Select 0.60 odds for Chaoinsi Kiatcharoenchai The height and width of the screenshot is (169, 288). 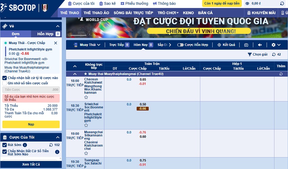point(143,137)
